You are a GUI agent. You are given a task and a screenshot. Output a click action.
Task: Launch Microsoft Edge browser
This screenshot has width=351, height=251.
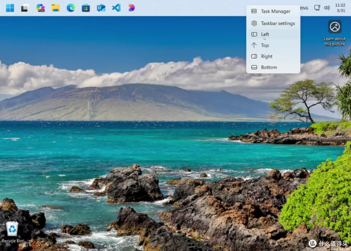point(71,8)
